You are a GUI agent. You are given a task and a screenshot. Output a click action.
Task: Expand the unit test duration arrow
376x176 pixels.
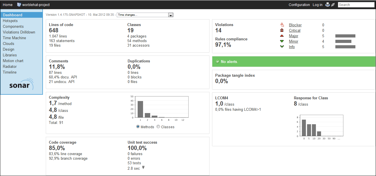tap(143, 168)
